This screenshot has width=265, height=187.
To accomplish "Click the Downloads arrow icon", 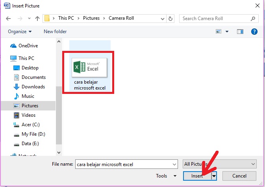I will click(17, 87).
